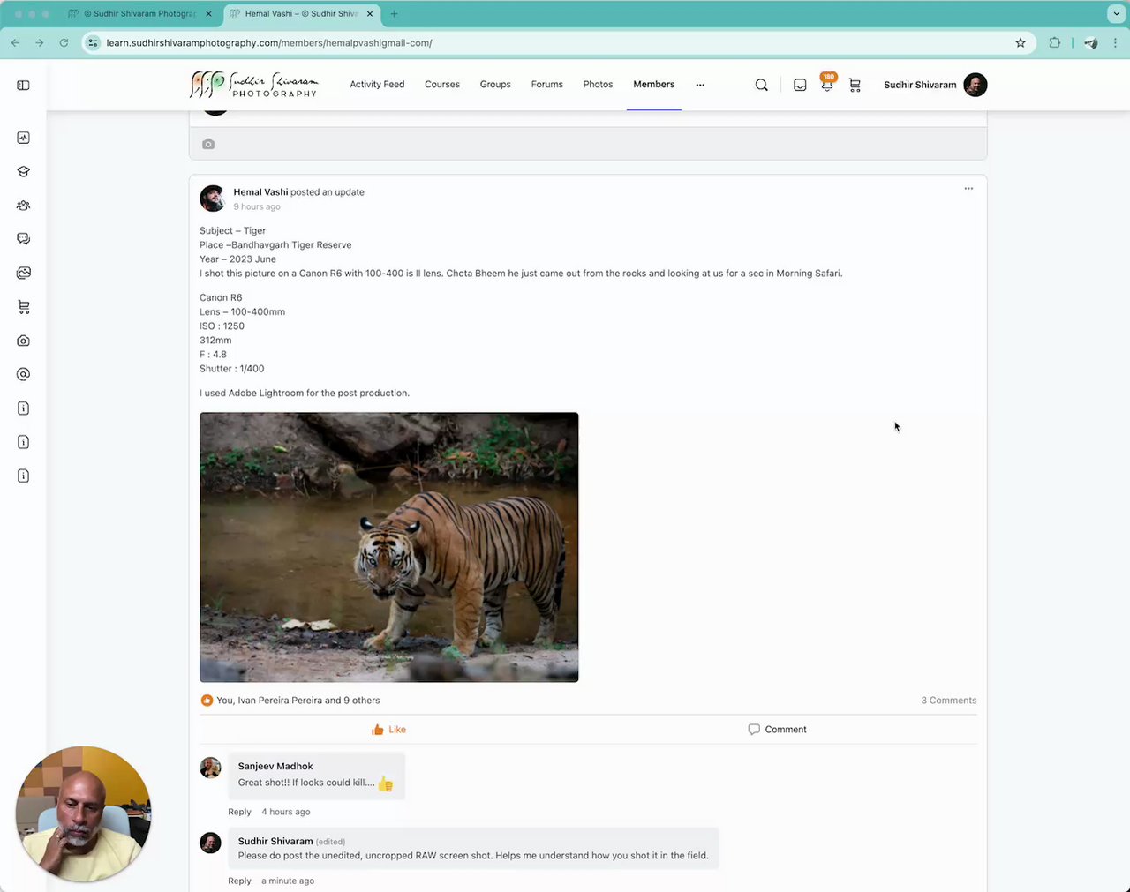Switch to the Sudhir Shivaram Photography tab
This screenshot has height=892, width=1130.
(141, 13)
